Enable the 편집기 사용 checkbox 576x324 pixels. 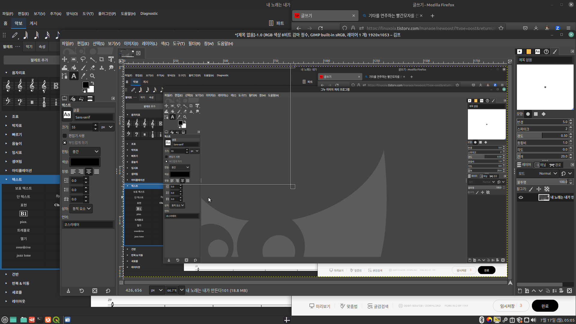(65, 136)
